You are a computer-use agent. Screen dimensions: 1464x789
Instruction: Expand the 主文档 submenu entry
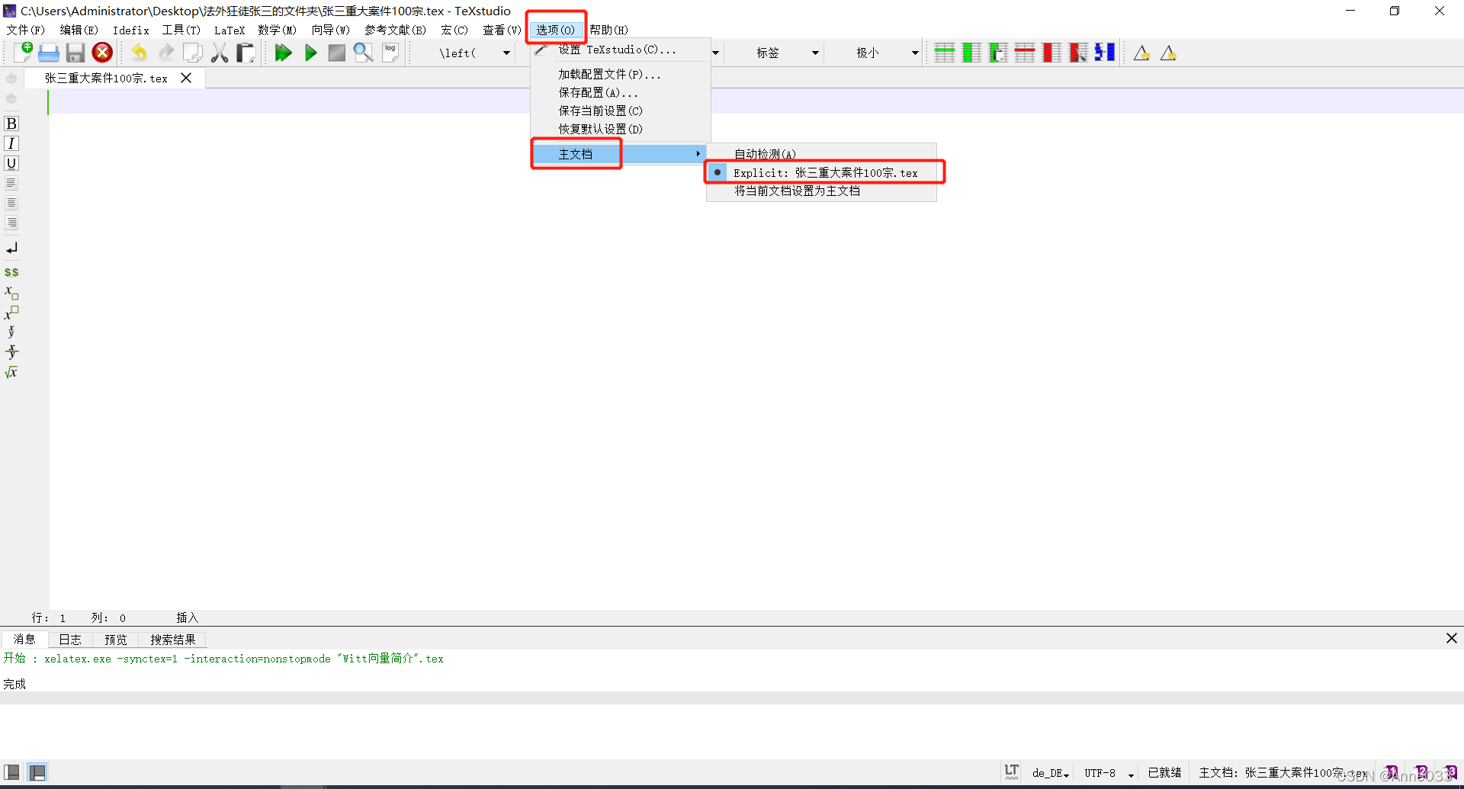pos(619,154)
